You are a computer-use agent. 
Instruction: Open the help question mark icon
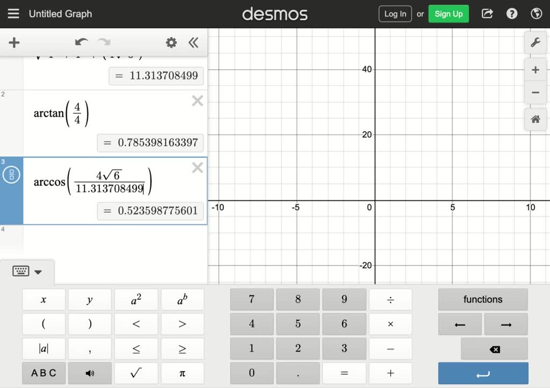pyautogui.click(x=511, y=13)
